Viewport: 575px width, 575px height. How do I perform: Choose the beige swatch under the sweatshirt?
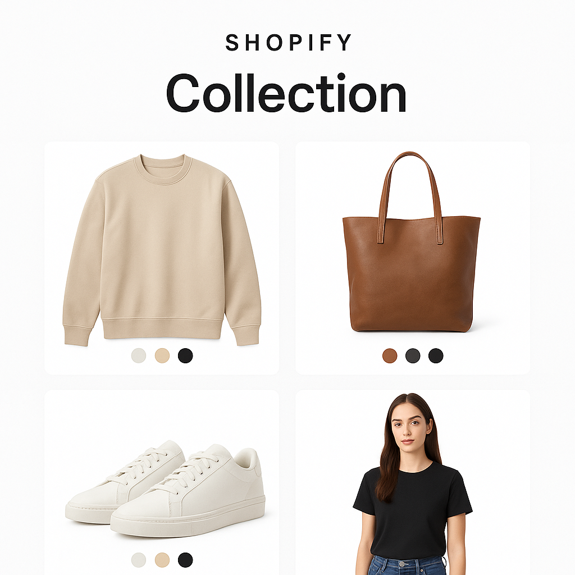(x=162, y=355)
